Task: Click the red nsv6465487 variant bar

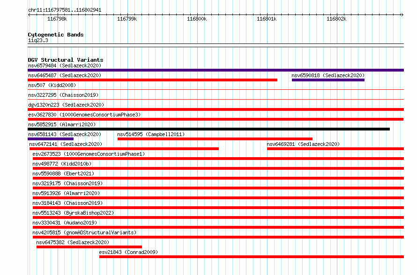Action: click(152, 80)
